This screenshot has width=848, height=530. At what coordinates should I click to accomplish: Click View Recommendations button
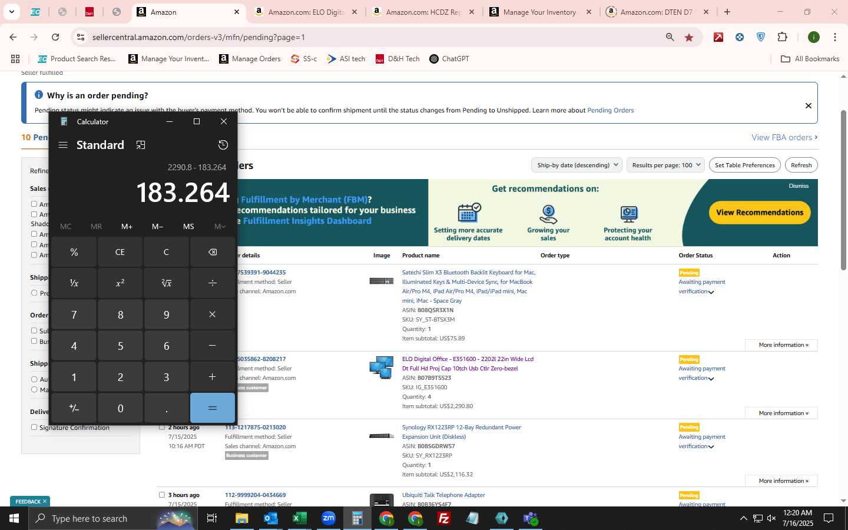click(760, 213)
